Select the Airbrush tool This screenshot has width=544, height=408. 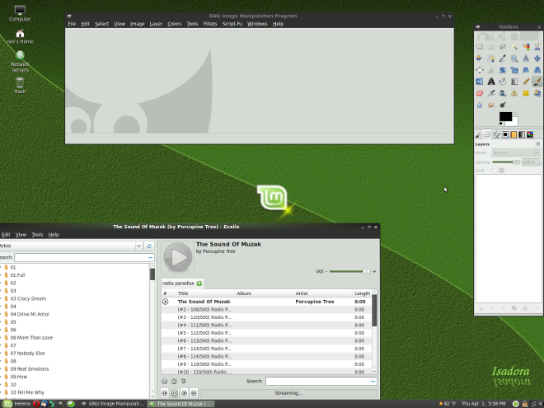(491, 93)
